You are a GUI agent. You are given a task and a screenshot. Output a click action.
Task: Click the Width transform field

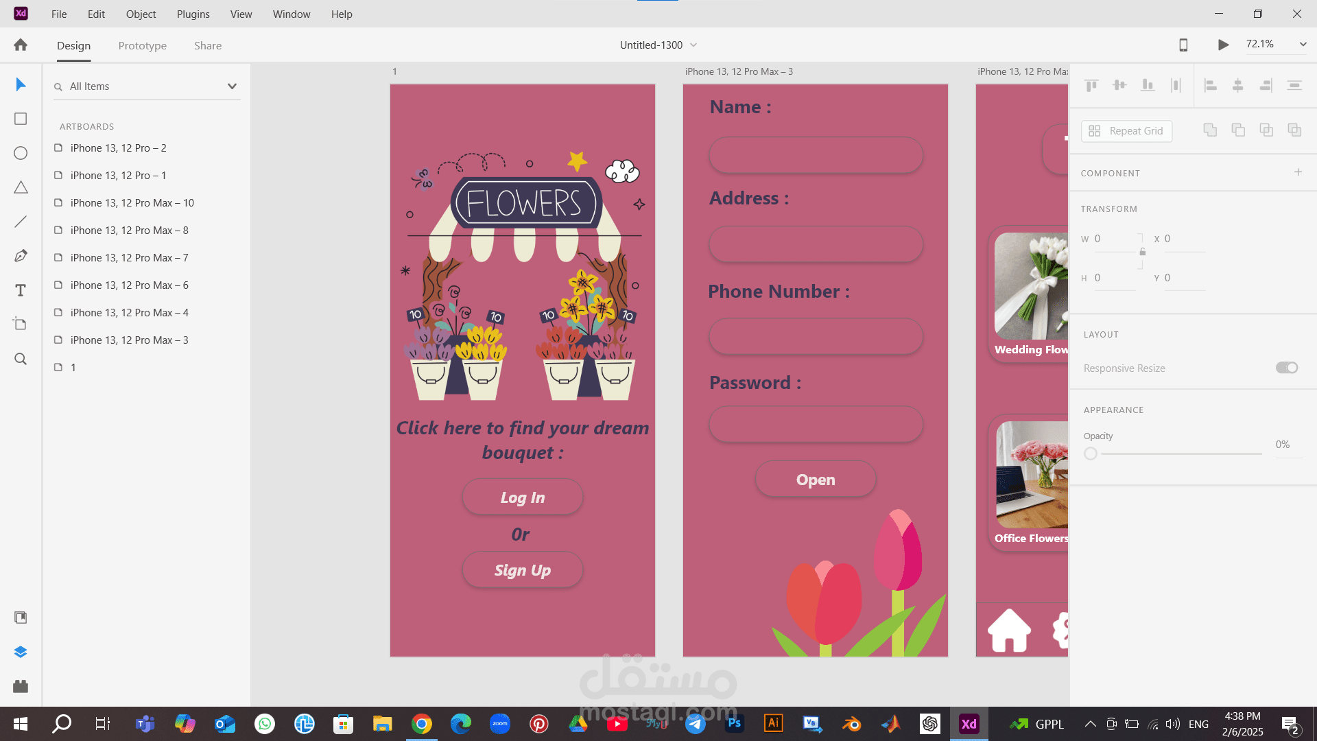[x=1115, y=239]
